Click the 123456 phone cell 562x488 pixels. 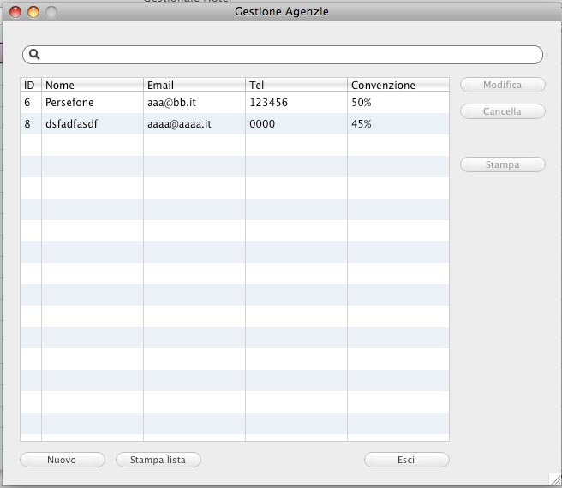click(x=296, y=103)
